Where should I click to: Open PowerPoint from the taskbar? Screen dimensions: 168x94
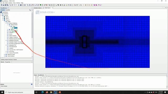click(60, 92)
